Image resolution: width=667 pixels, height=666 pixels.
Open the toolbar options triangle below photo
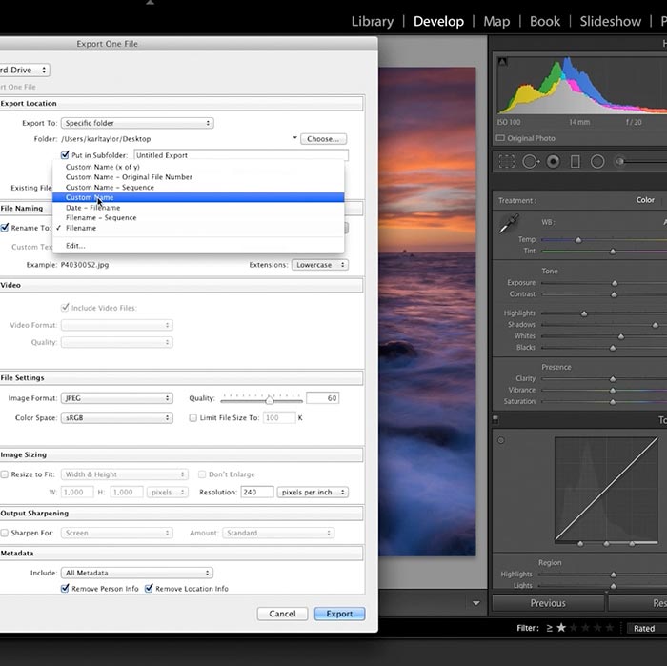click(x=476, y=603)
